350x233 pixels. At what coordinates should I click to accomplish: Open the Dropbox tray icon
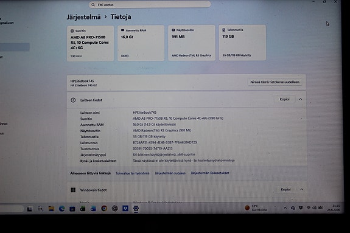301,208
